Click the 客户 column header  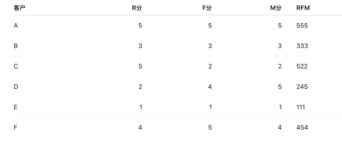19,8
